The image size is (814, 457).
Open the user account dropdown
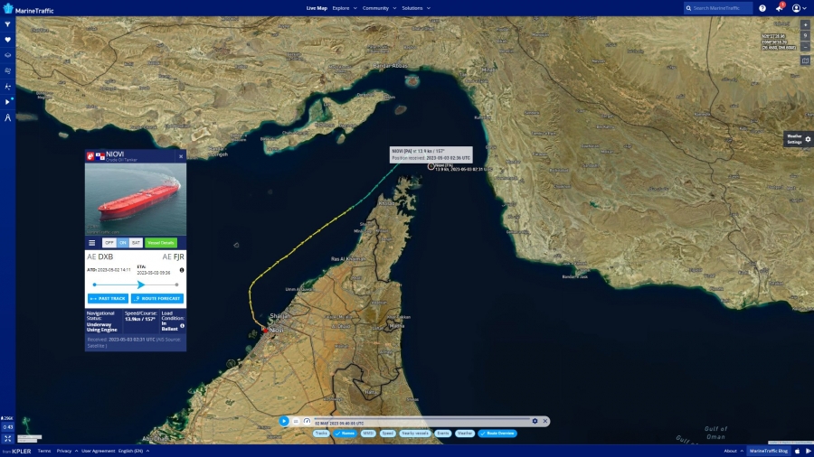799,8
